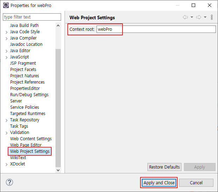Expand the Java Code Style node
The height and width of the screenshot is (192, 218).
(6, 32)
